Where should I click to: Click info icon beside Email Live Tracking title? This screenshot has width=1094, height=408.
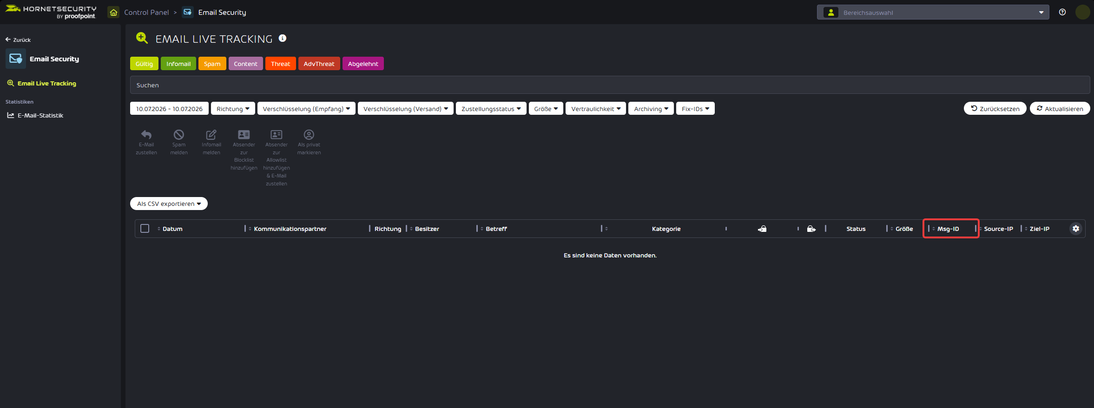tap(283, 38)
